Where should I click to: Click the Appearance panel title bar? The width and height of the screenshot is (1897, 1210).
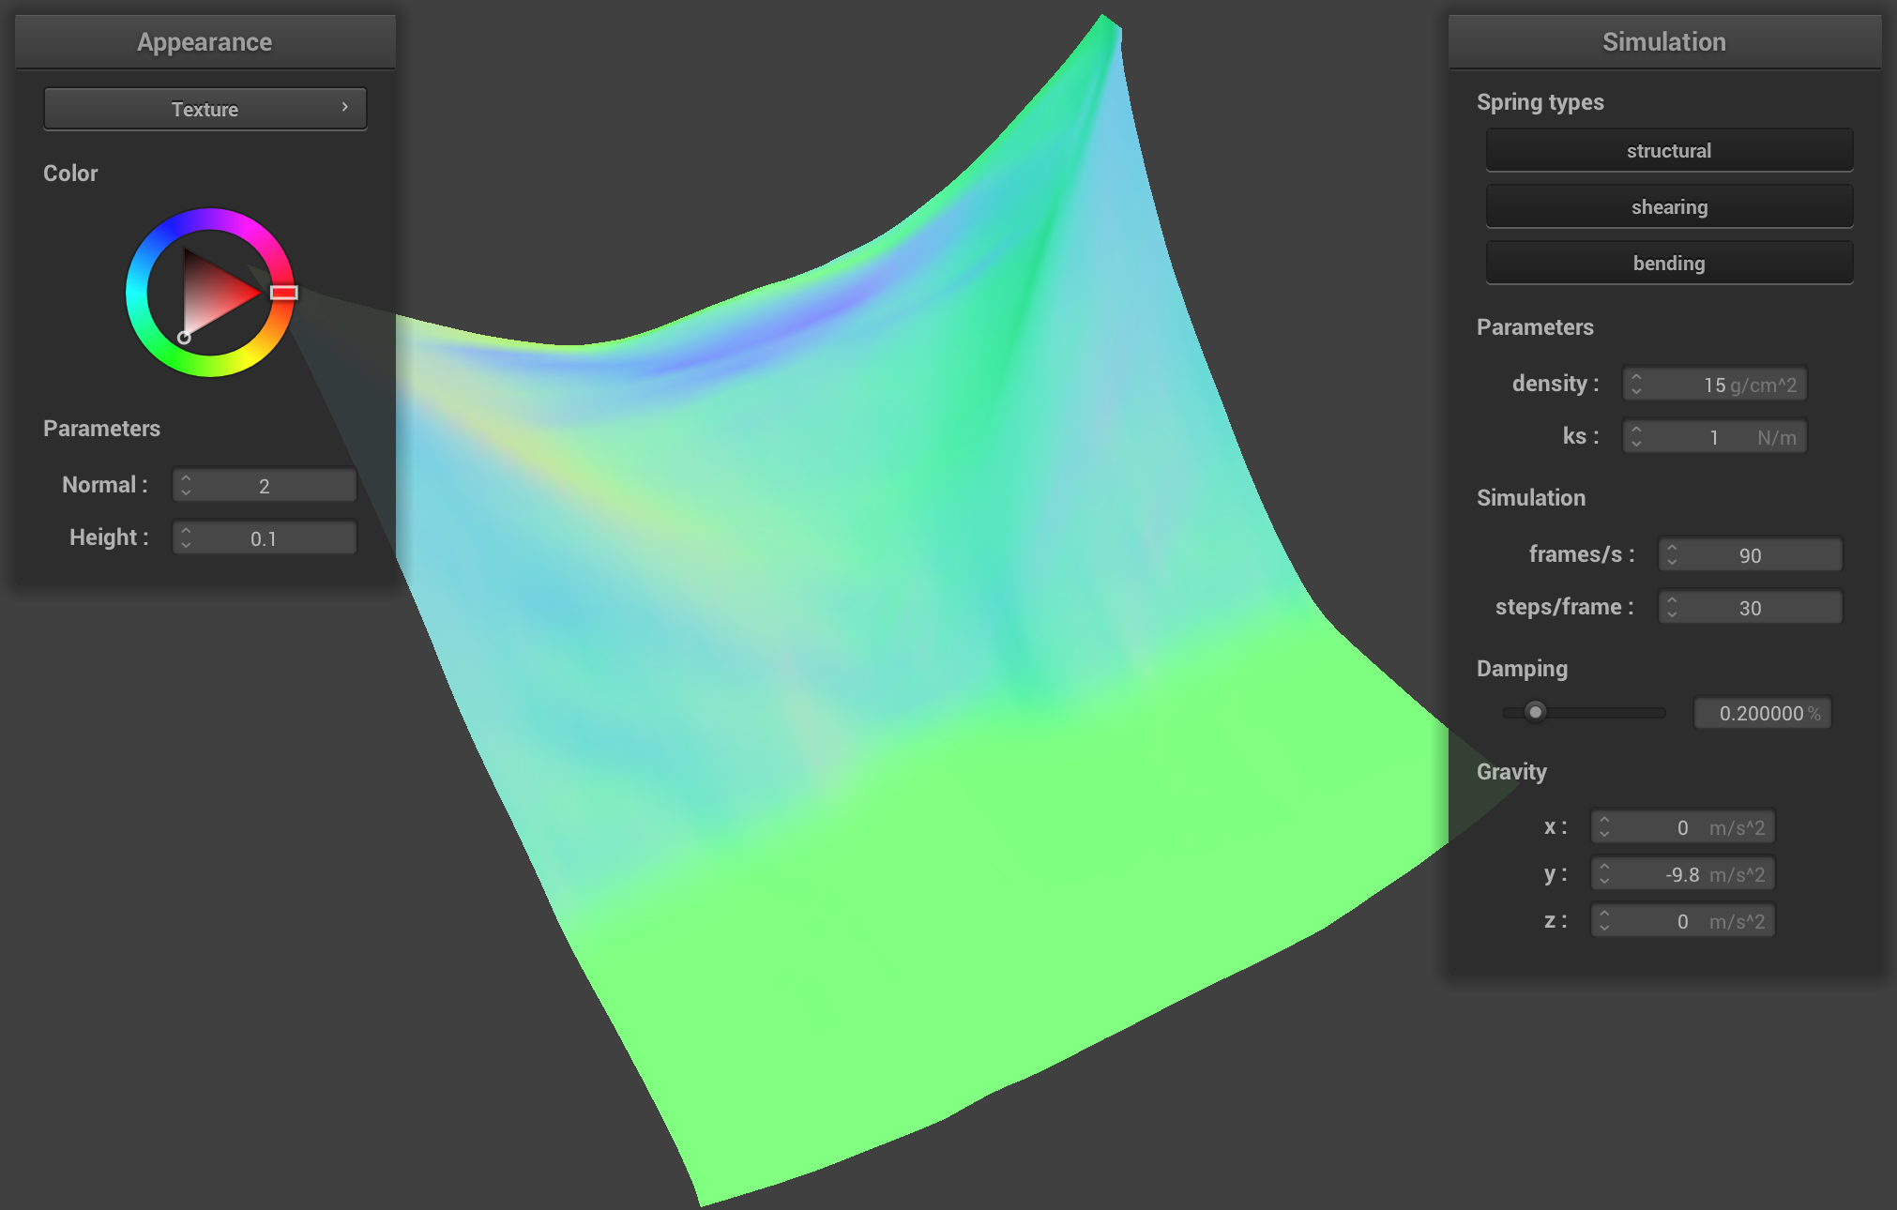point(205,41)
